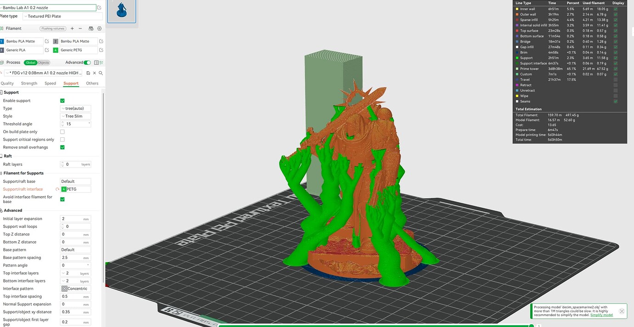This screenshot has height=327, width=634.
Task: Show Retract points in preview
Action: tap(616, 85)
